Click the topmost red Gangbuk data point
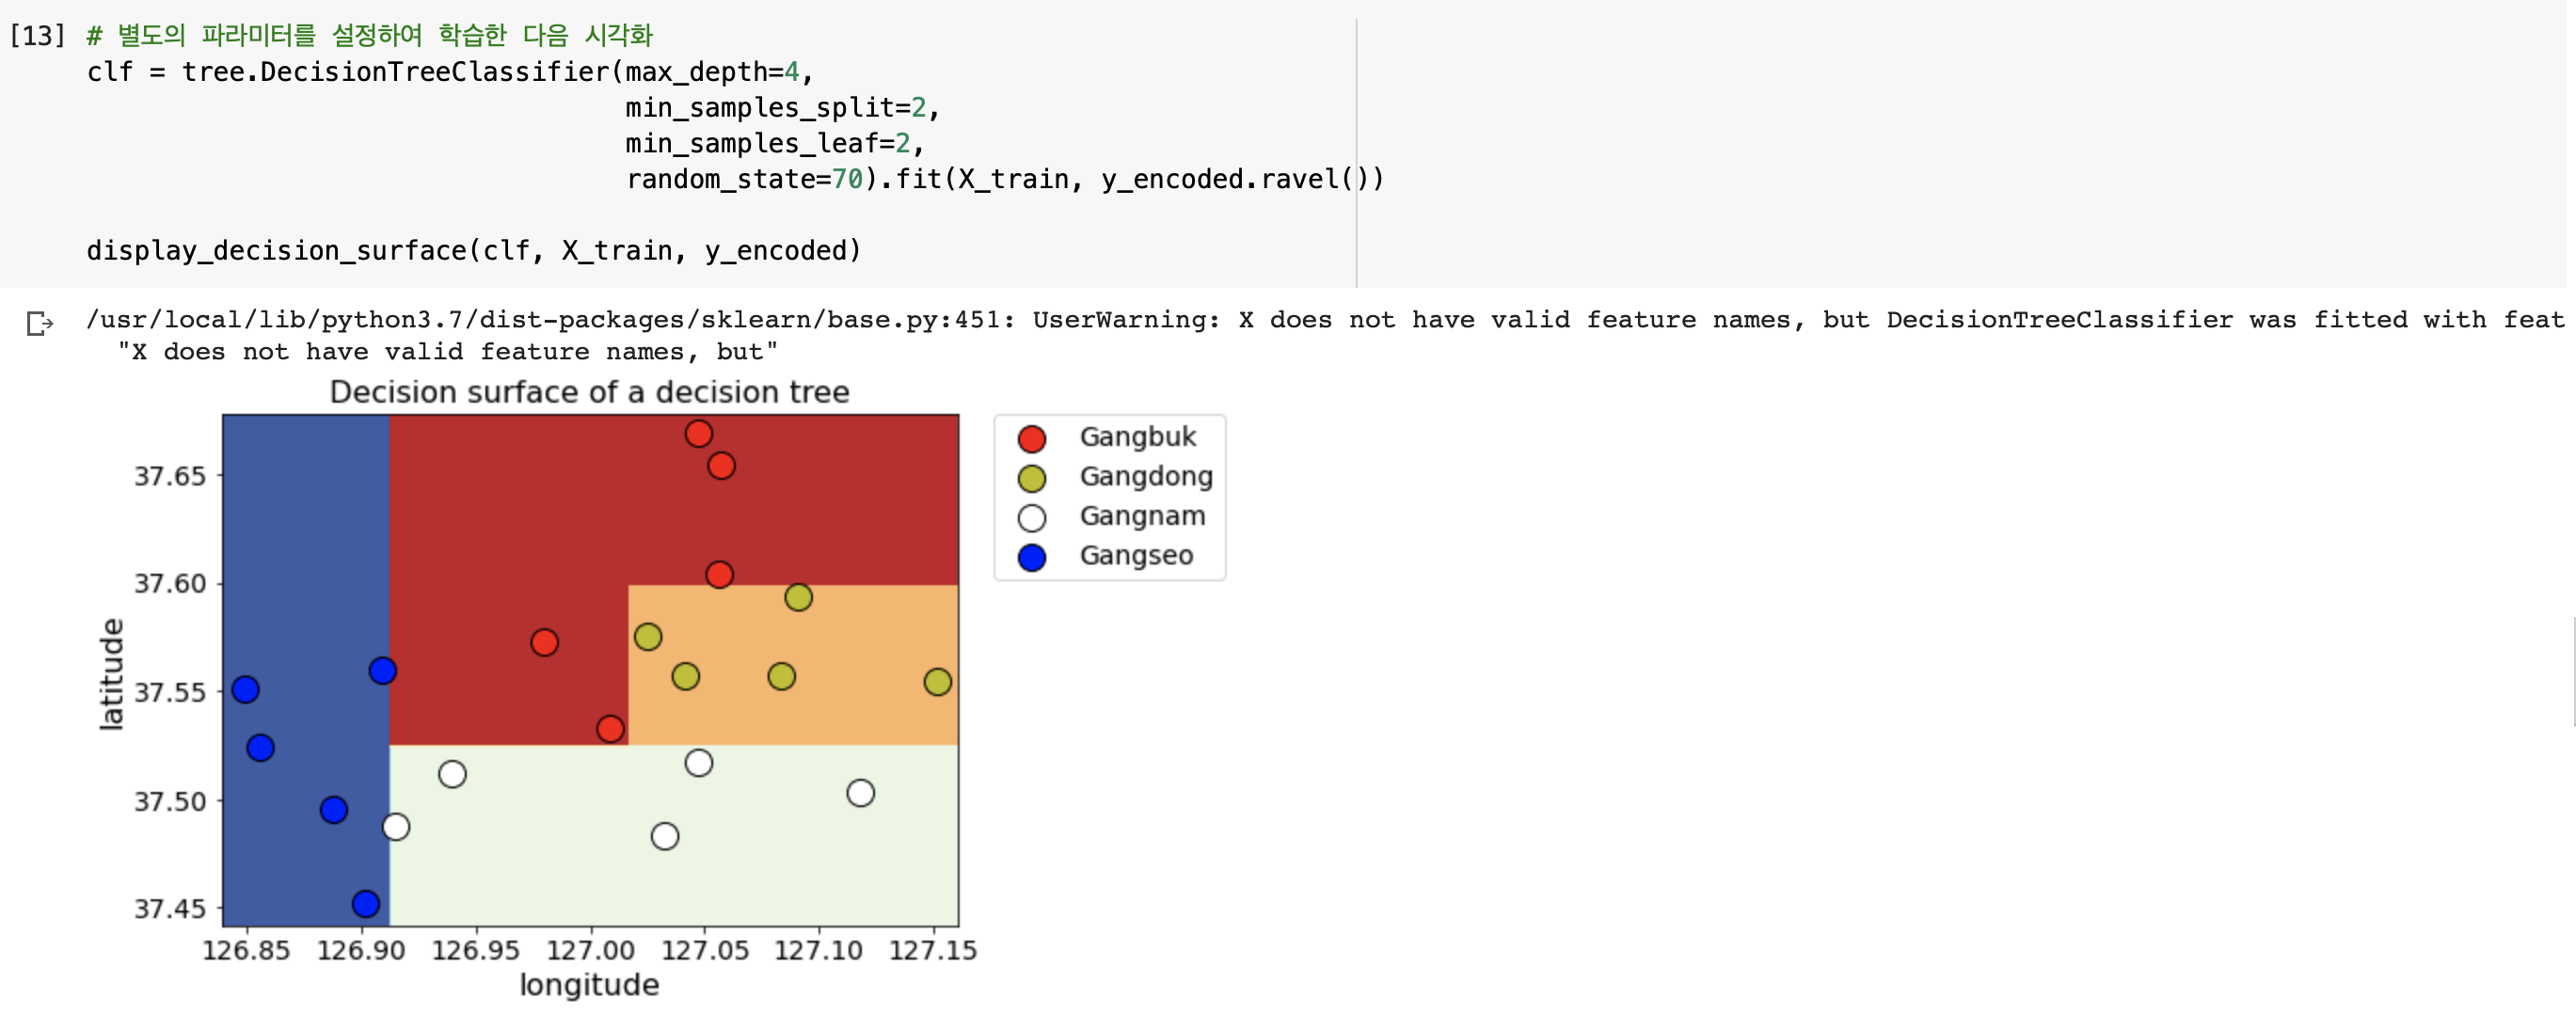This screenshot has width=2576, height=1016. point(698,434)
